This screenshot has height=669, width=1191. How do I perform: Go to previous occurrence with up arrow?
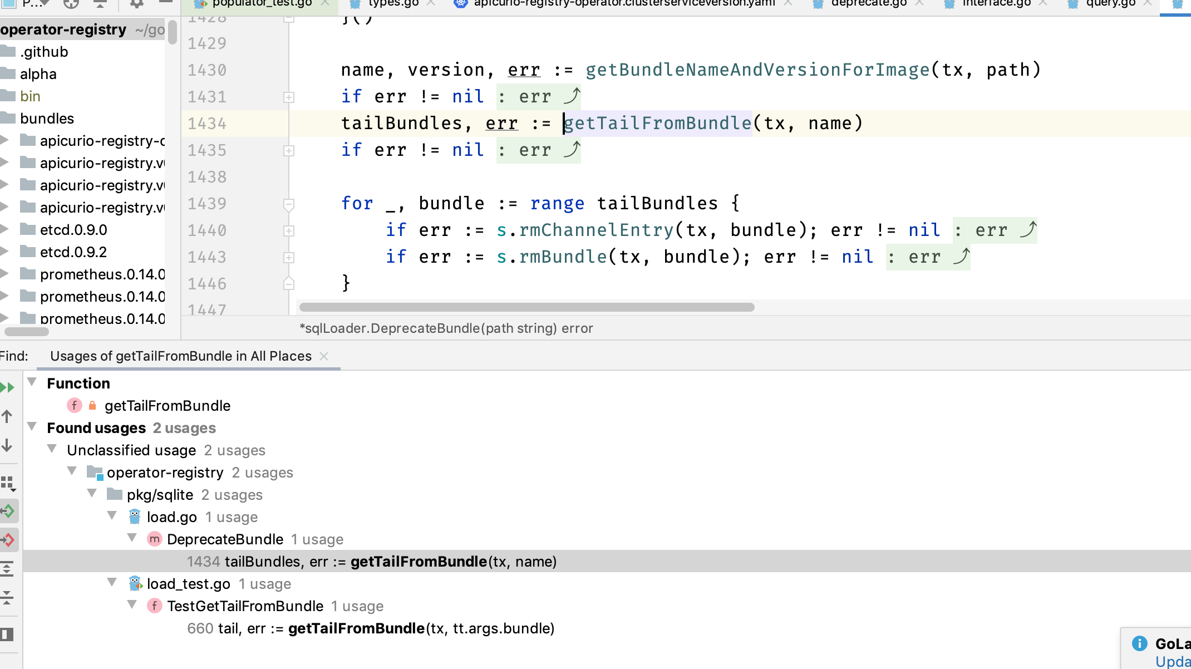(7, 416)
